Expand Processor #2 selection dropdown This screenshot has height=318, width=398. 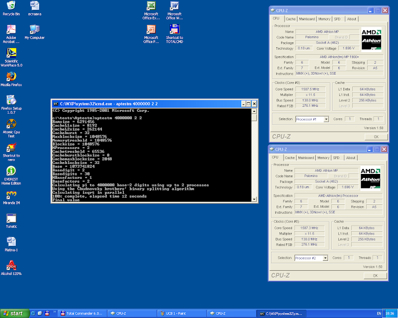(325, 258)
